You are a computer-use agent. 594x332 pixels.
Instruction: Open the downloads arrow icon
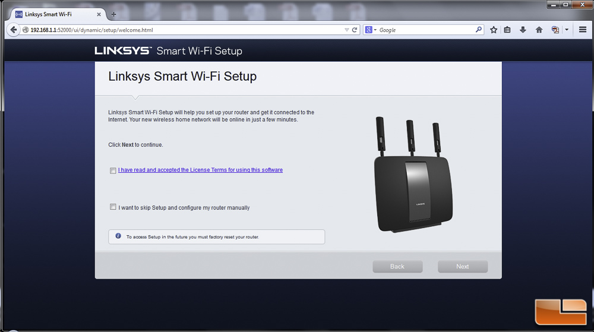pos(523,30)
